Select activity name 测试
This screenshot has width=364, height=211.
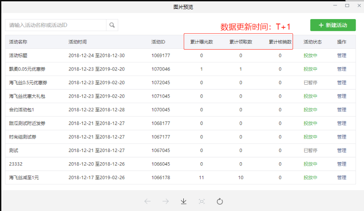pyautogui.click(x=13, y=150)
